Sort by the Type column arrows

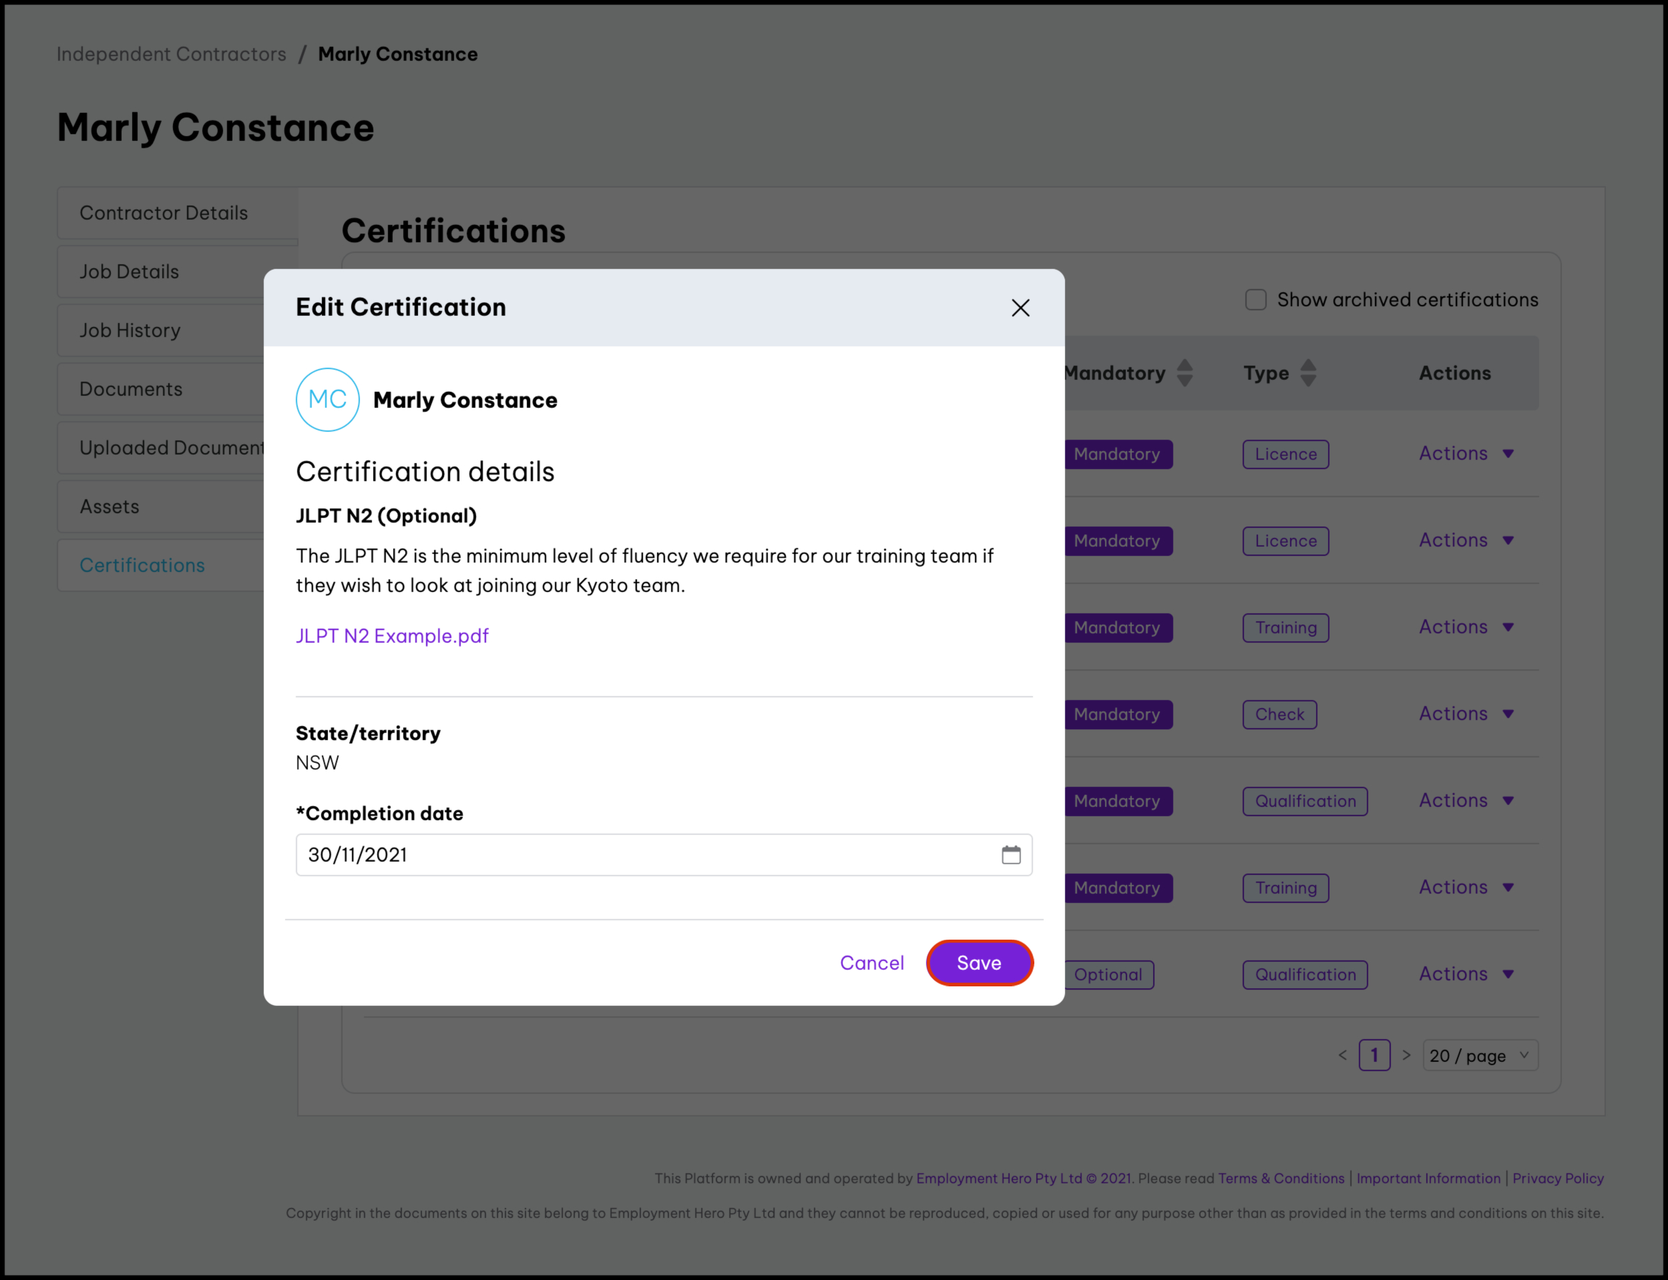tap(1307, 373)
